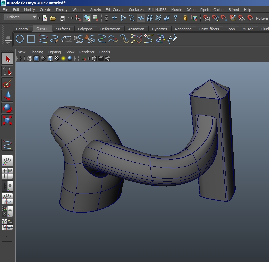Open the Shading panel menu
Image resolution: width=269 pixels, height=262 pixels.
37,52
